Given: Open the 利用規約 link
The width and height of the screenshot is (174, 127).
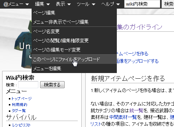Looking at the screenshot, I should 20,104.
